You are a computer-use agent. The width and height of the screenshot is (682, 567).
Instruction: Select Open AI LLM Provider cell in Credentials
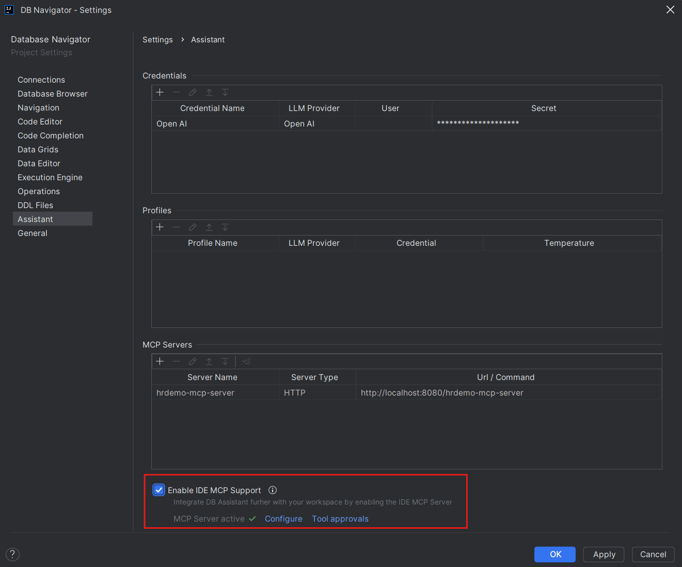[318, 124]
